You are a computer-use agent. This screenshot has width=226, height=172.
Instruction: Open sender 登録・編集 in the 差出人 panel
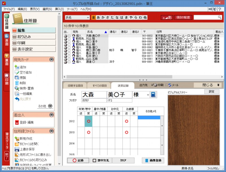(23, 122)
